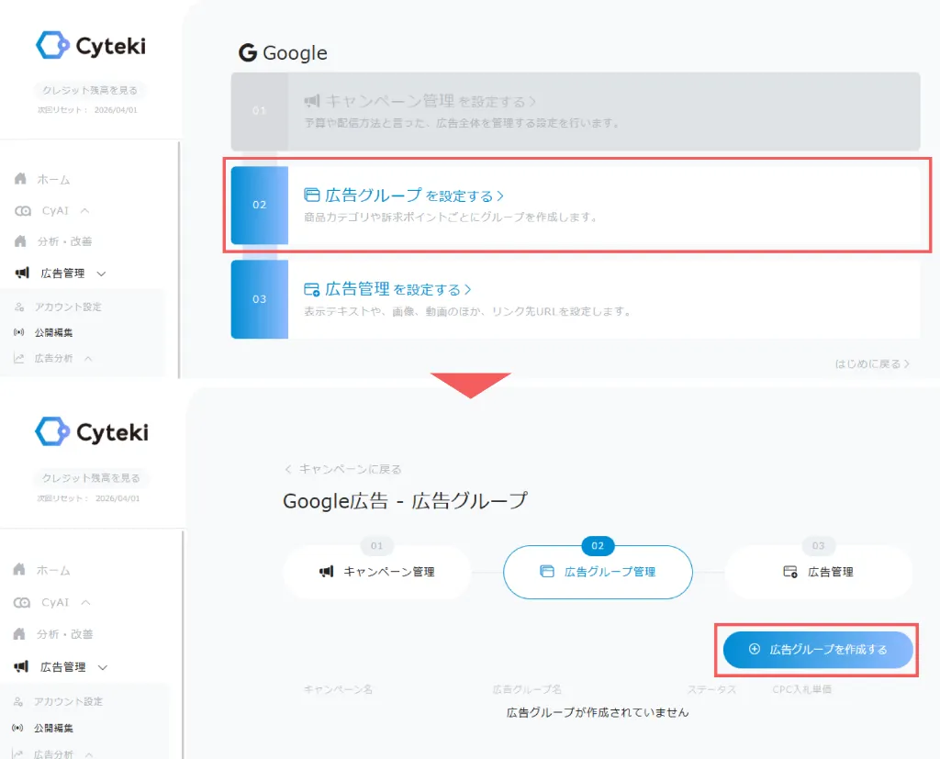Open アカウント設定 in the upper sidebar

[67, 307]
